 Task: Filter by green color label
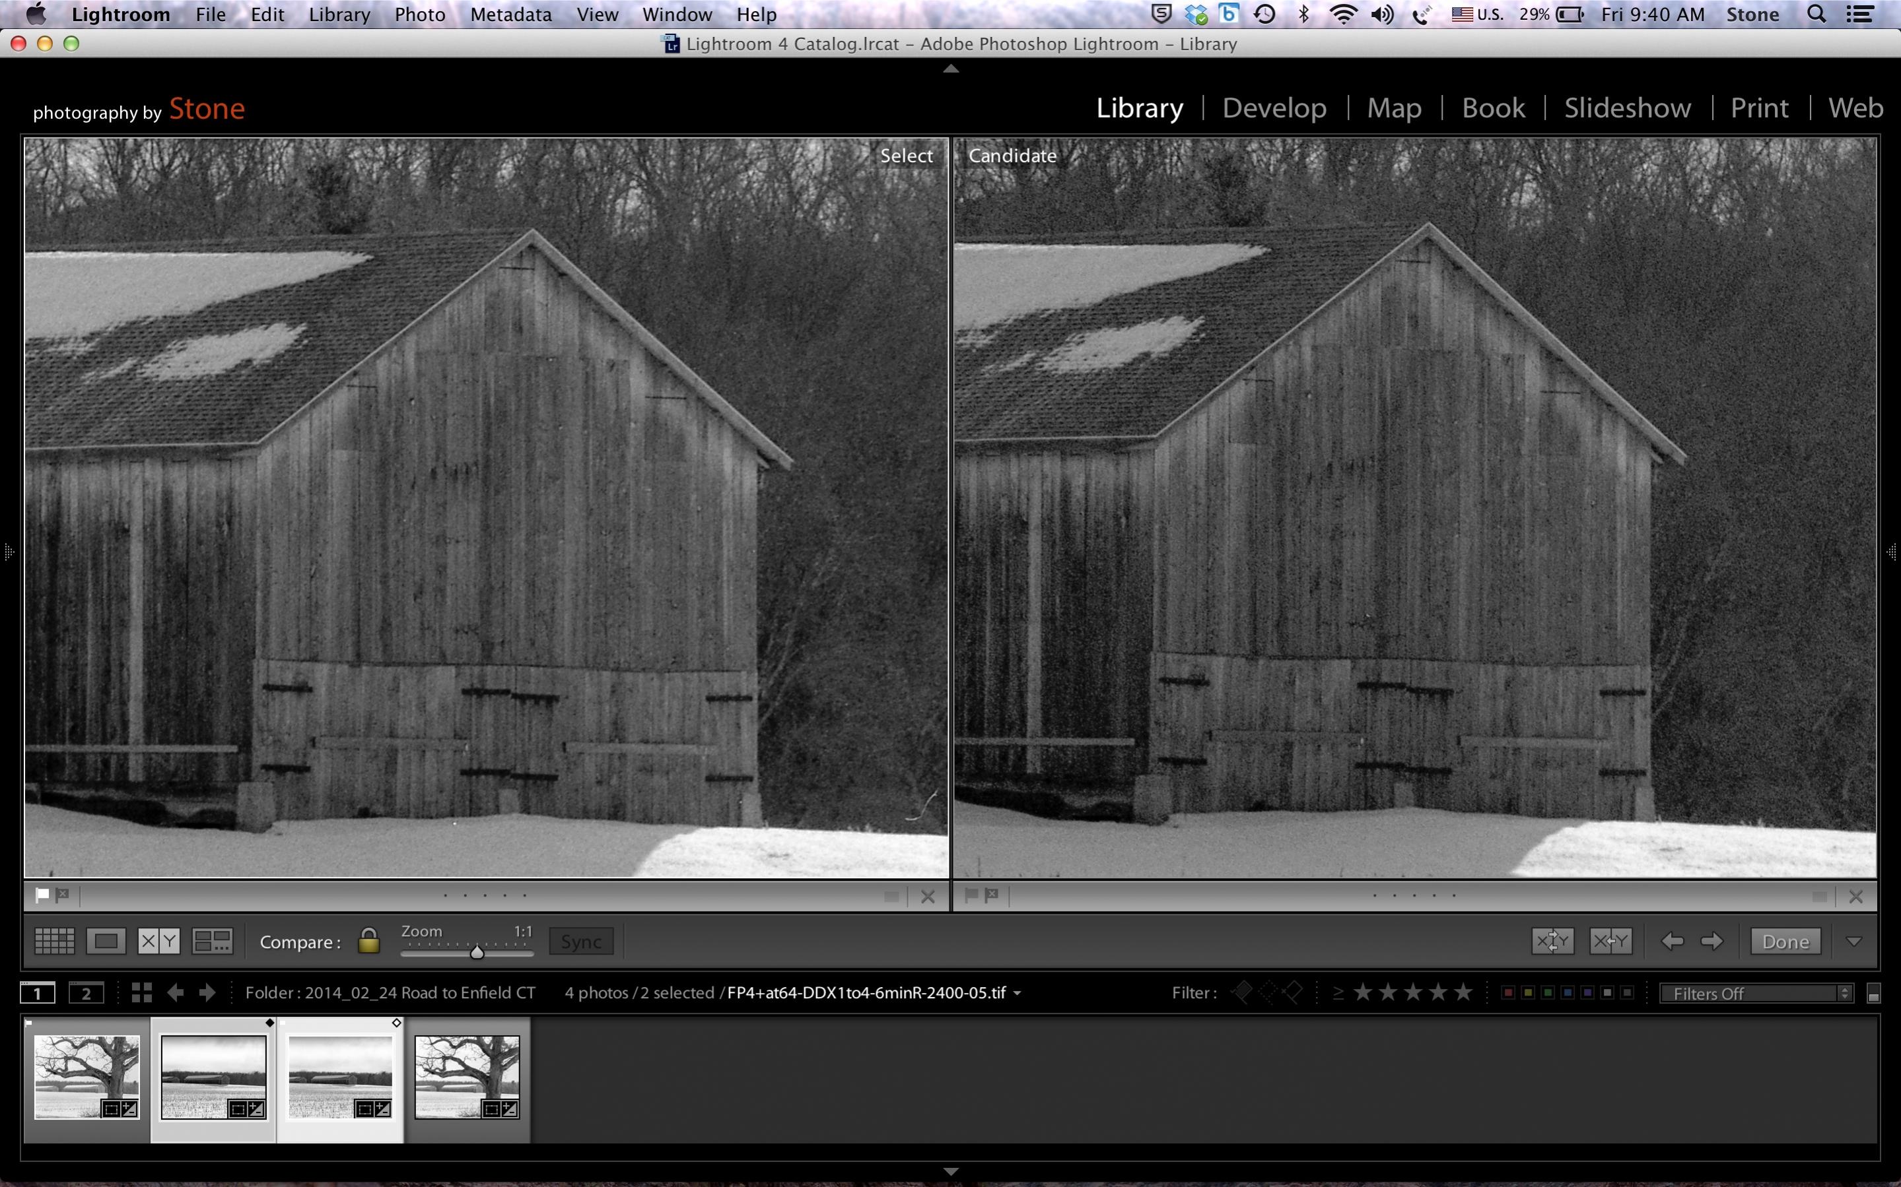pyautogui.click(x=1548, y=992)
